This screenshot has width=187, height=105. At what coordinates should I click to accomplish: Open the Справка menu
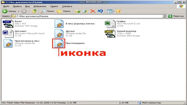[67, 6]
